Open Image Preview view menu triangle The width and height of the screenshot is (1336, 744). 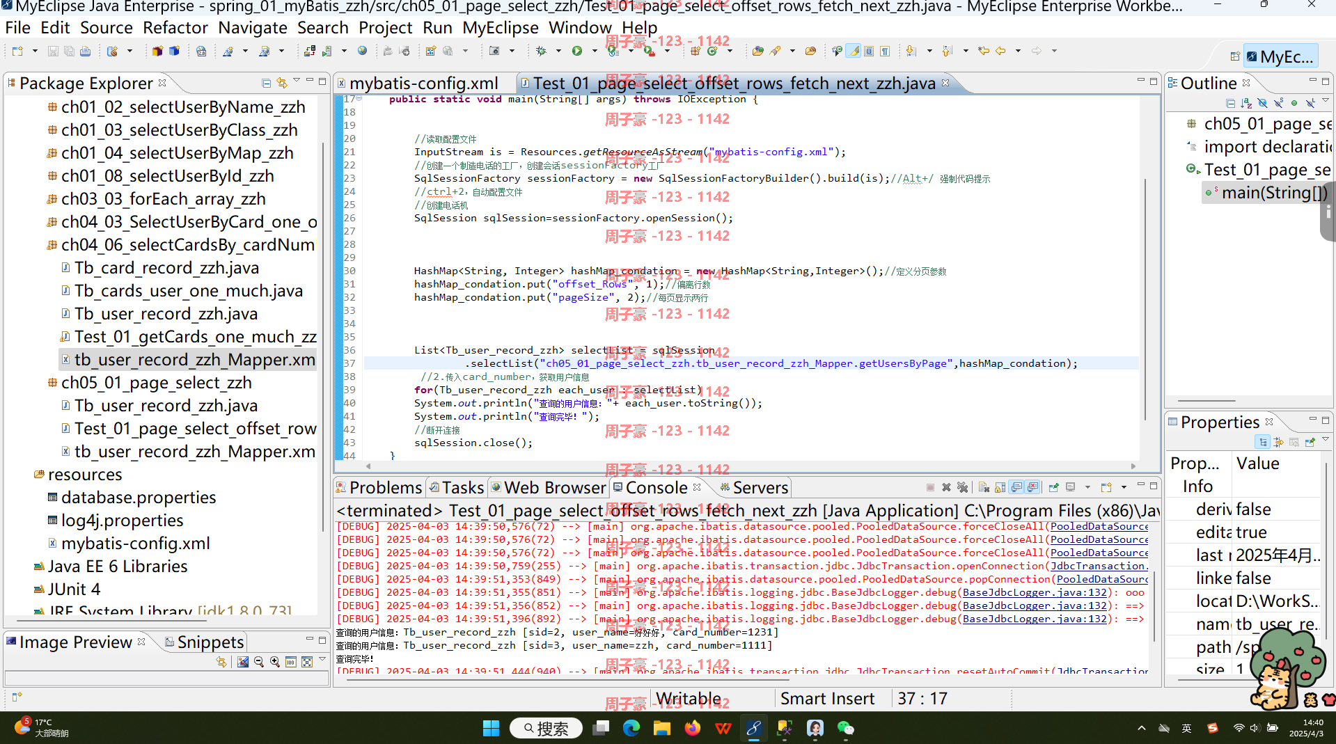[322, 658]
